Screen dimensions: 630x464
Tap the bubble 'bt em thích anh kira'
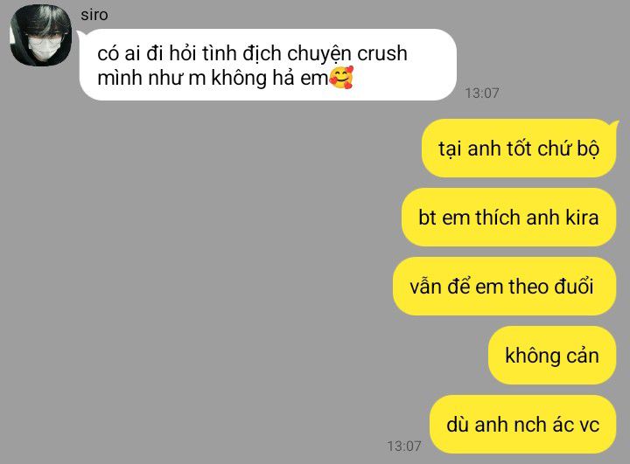pyautogui.click(x=508, y=218)
